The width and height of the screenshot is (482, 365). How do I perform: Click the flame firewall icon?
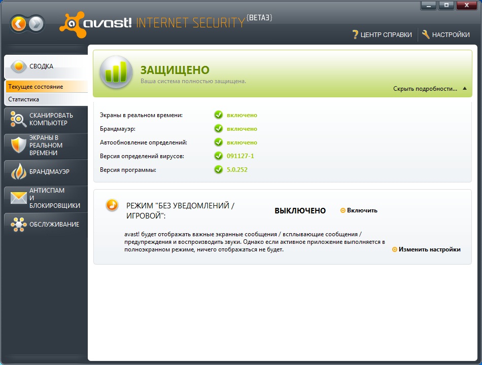[x=18, y=171]
